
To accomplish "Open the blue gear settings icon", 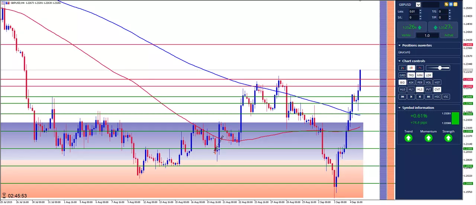I will click(x=451, y=4).
